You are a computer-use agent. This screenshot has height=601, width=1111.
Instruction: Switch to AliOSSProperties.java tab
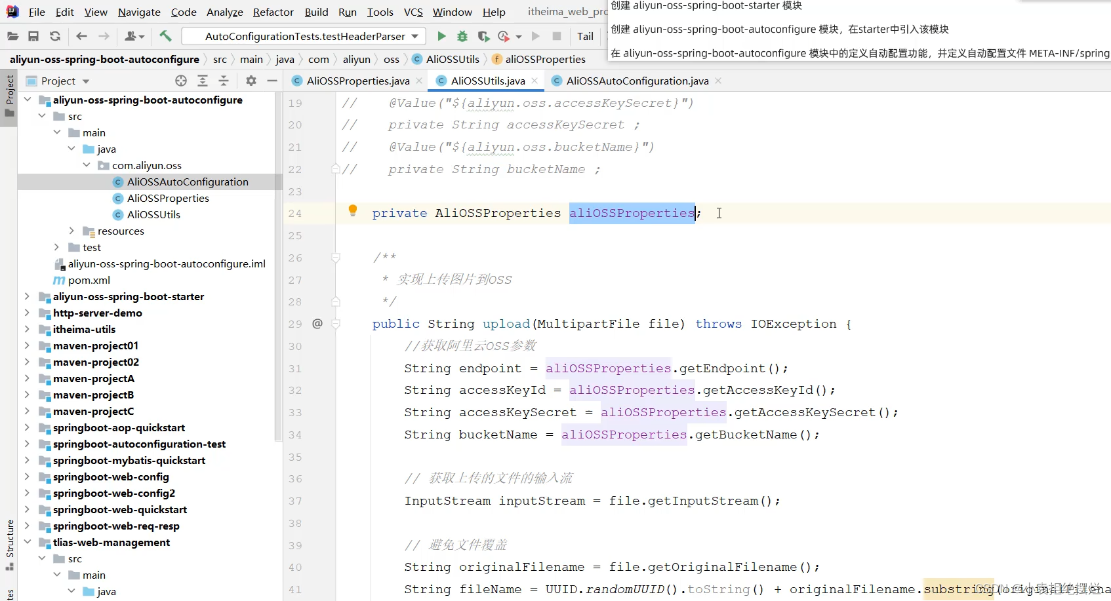(x=358, y=81)
